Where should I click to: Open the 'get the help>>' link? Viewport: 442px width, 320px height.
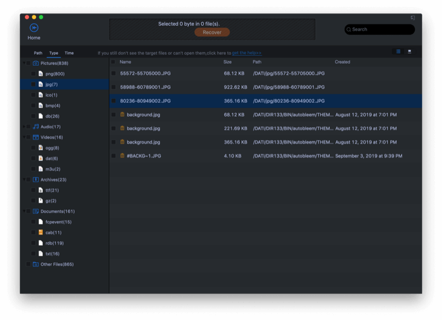[x=246, y=53]
